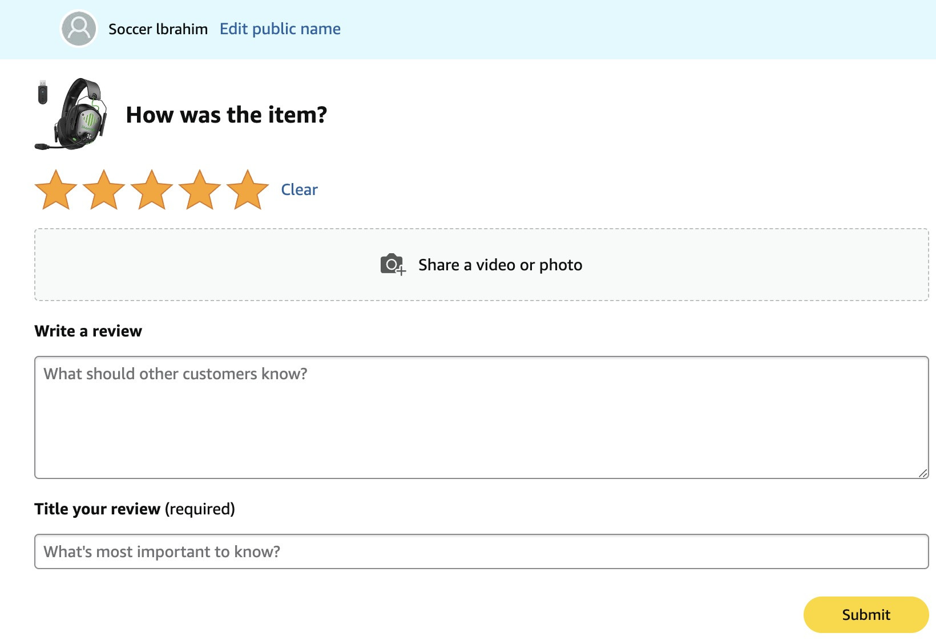Click the Write a review label

pyautogui.click(x=88, y=331)
